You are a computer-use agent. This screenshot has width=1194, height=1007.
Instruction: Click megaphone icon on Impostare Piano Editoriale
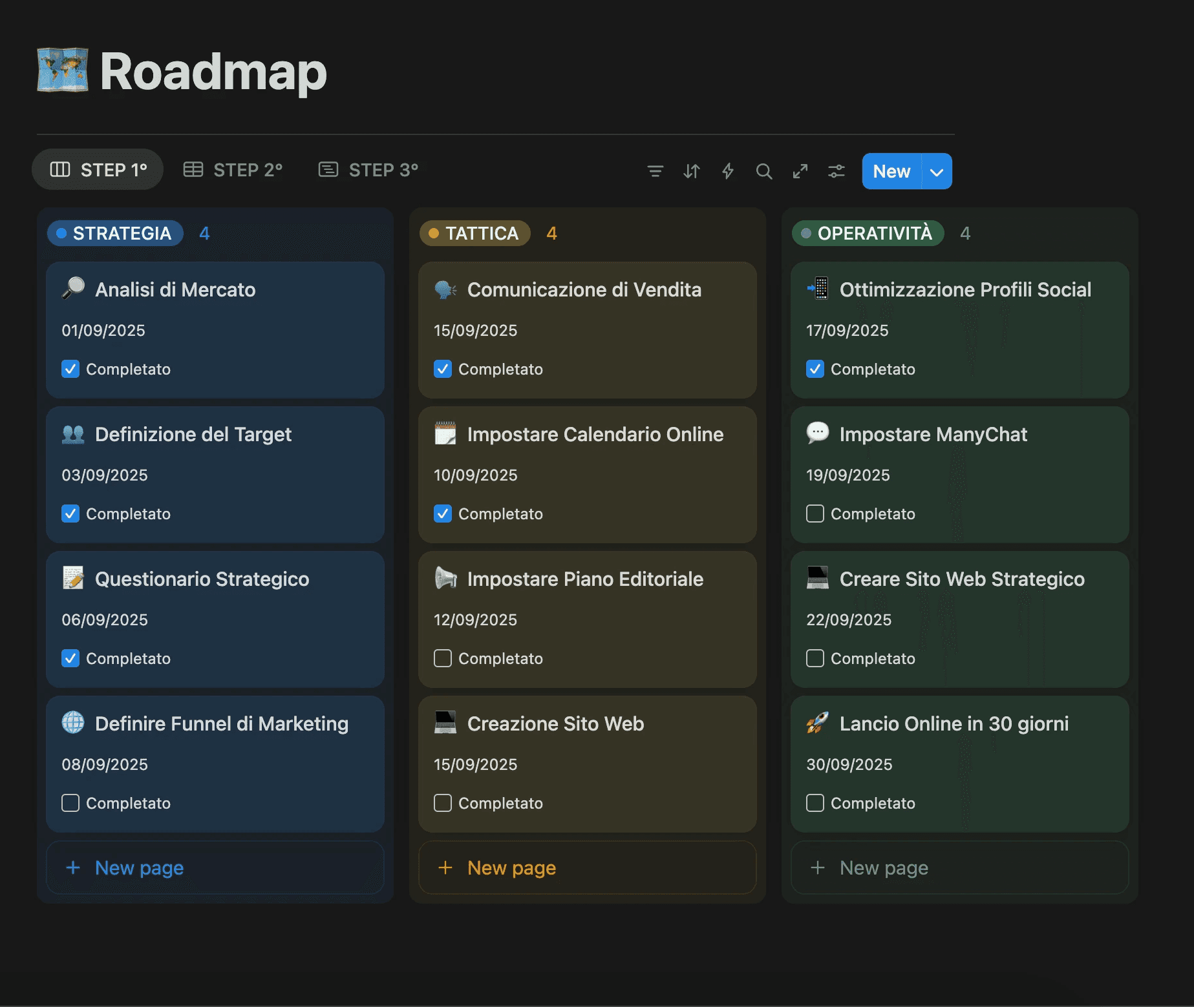(445, 578)
